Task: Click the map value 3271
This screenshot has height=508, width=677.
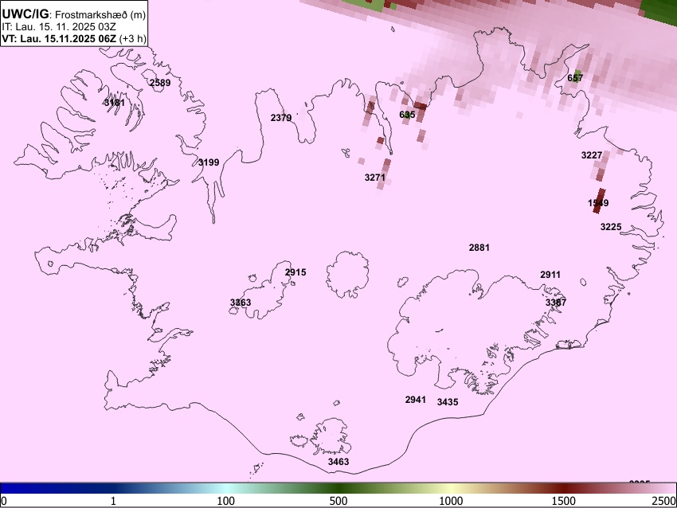Action: point(375,178)
